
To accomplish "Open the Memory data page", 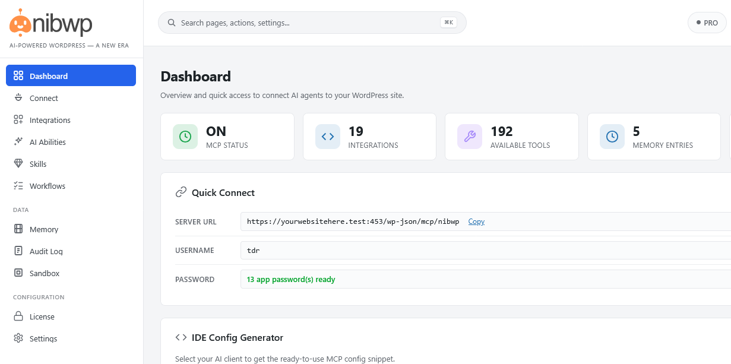I will tap(71, 229).
